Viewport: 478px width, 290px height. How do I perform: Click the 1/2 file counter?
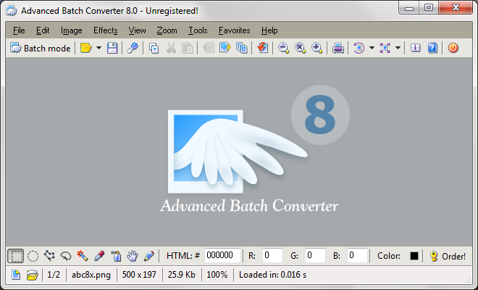[54, 275]
